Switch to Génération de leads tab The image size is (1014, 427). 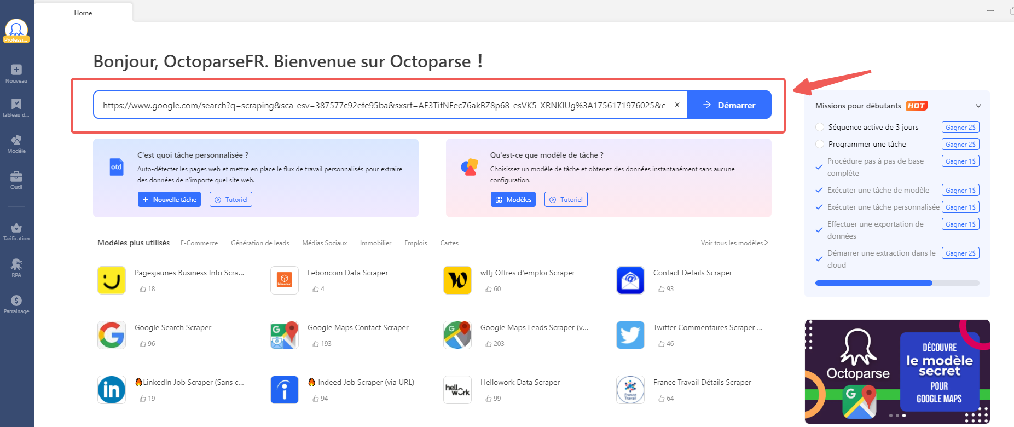coord(260,243)
